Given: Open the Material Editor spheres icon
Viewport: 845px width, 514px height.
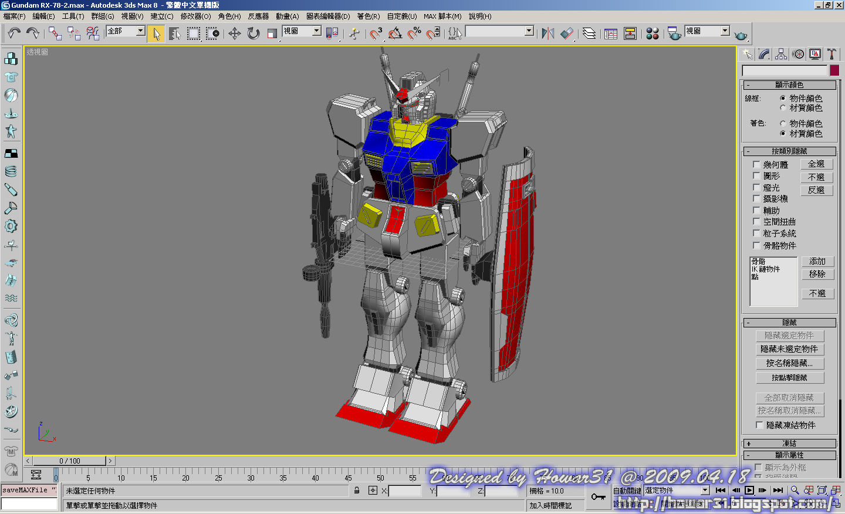Looking at the screenshot, I should click(653, 33).
